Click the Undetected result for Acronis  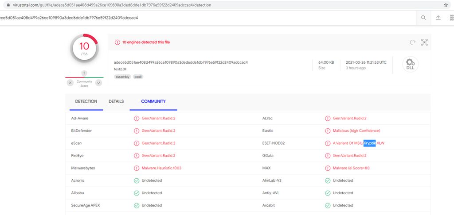pos(152,180)
